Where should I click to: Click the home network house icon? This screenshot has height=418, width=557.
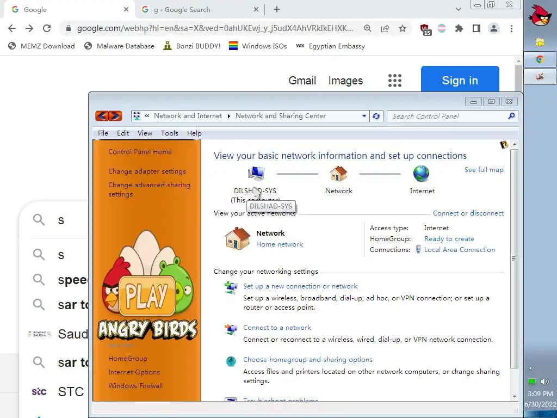tap(237, 238)
